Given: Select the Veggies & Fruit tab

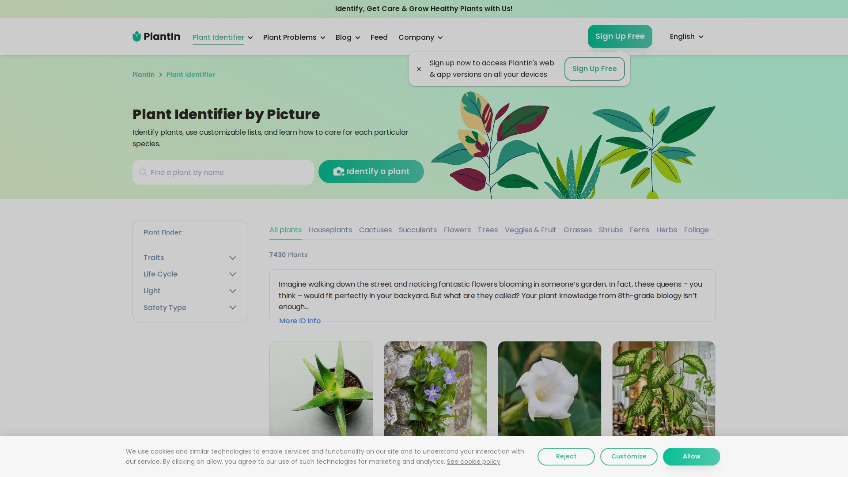Looking at the screenshot, I should point(530,230).
